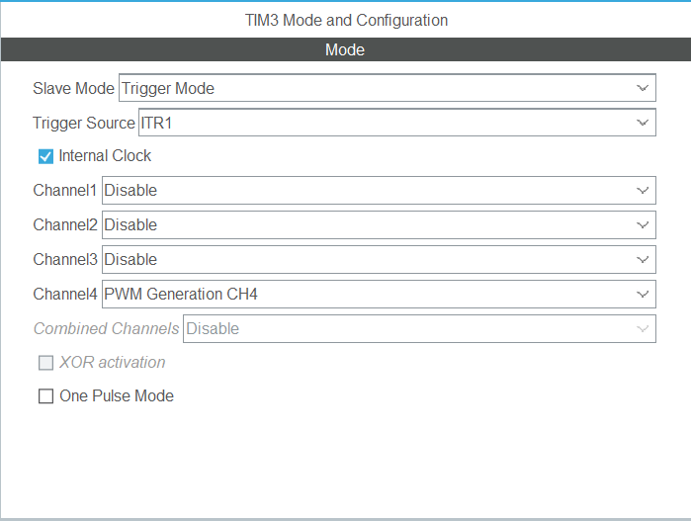This screenshot has height=521, width=691.
Task: Click the Combined Channels chevron arrow
Action: click(x=643, y=328)
